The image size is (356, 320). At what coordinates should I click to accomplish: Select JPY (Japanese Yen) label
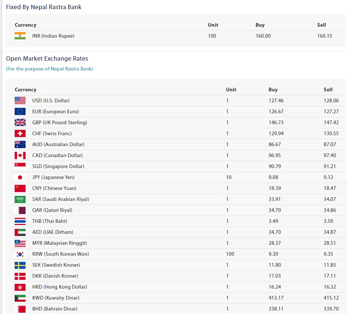click(x=53, y=177)
